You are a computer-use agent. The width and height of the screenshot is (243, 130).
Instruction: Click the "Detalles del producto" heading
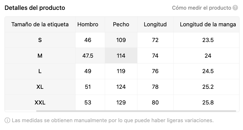(35, 8)
